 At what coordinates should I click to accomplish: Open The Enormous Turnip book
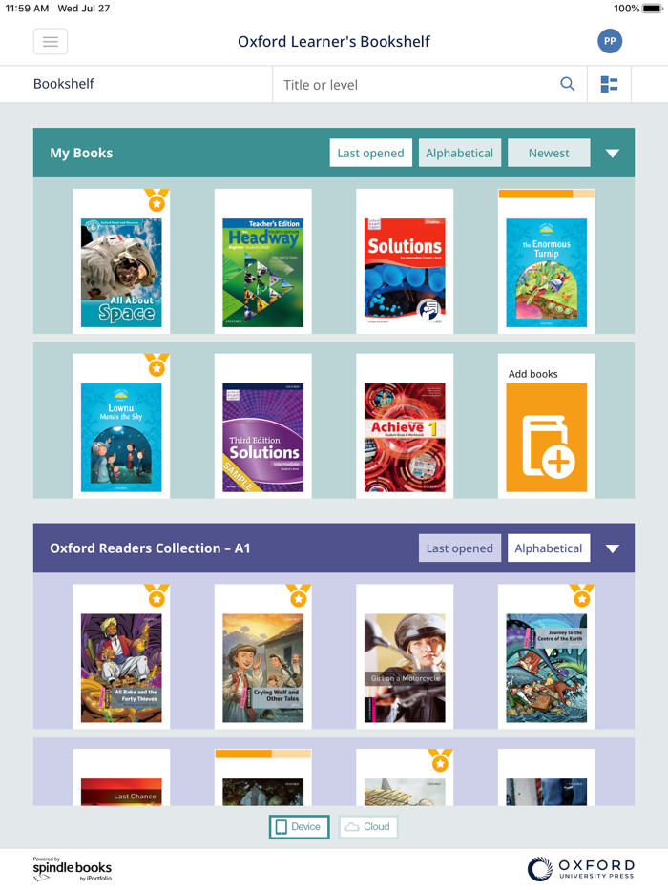click(x=547, y=273)
